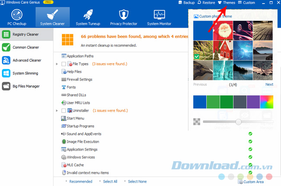Click the PRO badge in title bar
Image resolution: width=281 pixels, height=186 pixels.
coord(48,2)
